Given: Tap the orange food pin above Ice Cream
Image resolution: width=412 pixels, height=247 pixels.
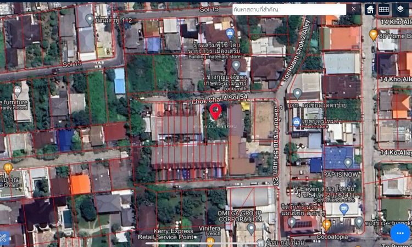Looking at the screenshot, I should (8, 169).
